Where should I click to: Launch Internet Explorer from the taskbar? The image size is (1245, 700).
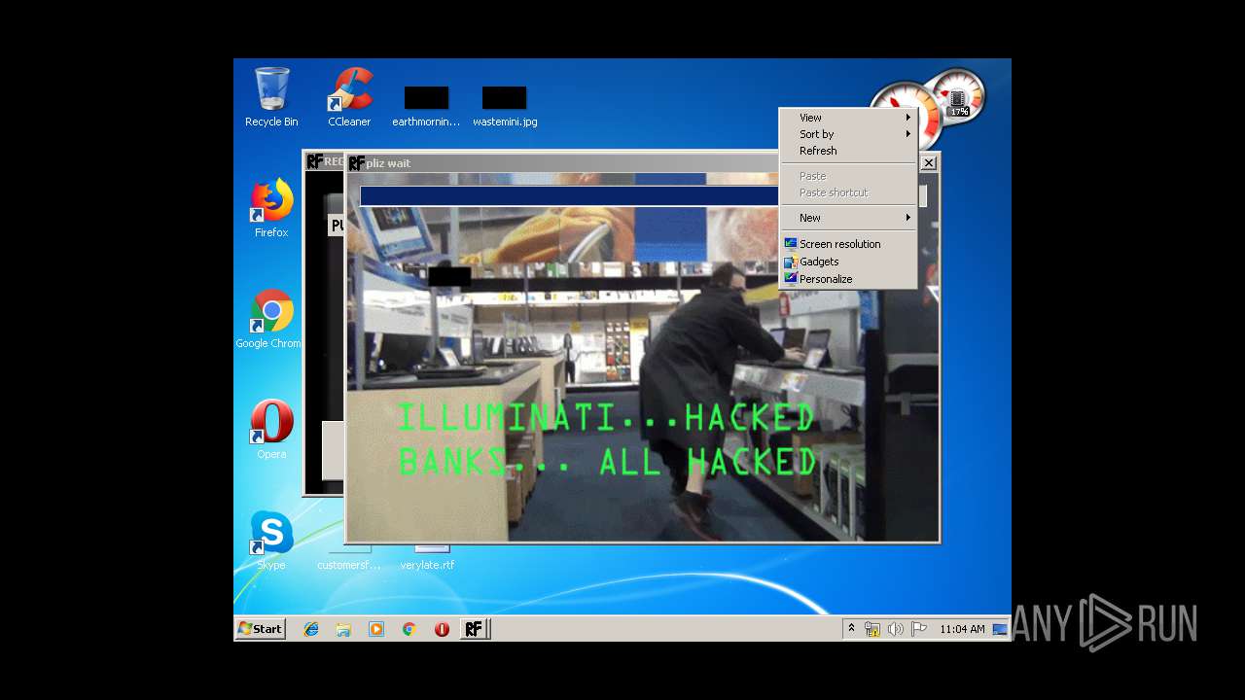tap(311, 629)
